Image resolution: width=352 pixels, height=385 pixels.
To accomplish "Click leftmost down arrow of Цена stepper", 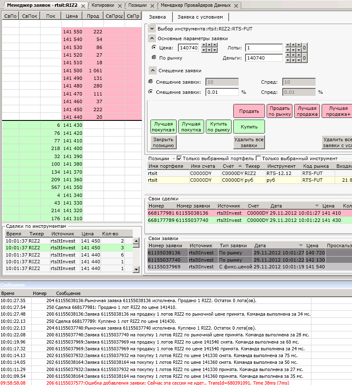I will tap(204, 50).
